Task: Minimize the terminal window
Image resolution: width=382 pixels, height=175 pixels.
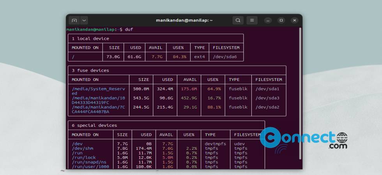Action: tap(268, 20)
